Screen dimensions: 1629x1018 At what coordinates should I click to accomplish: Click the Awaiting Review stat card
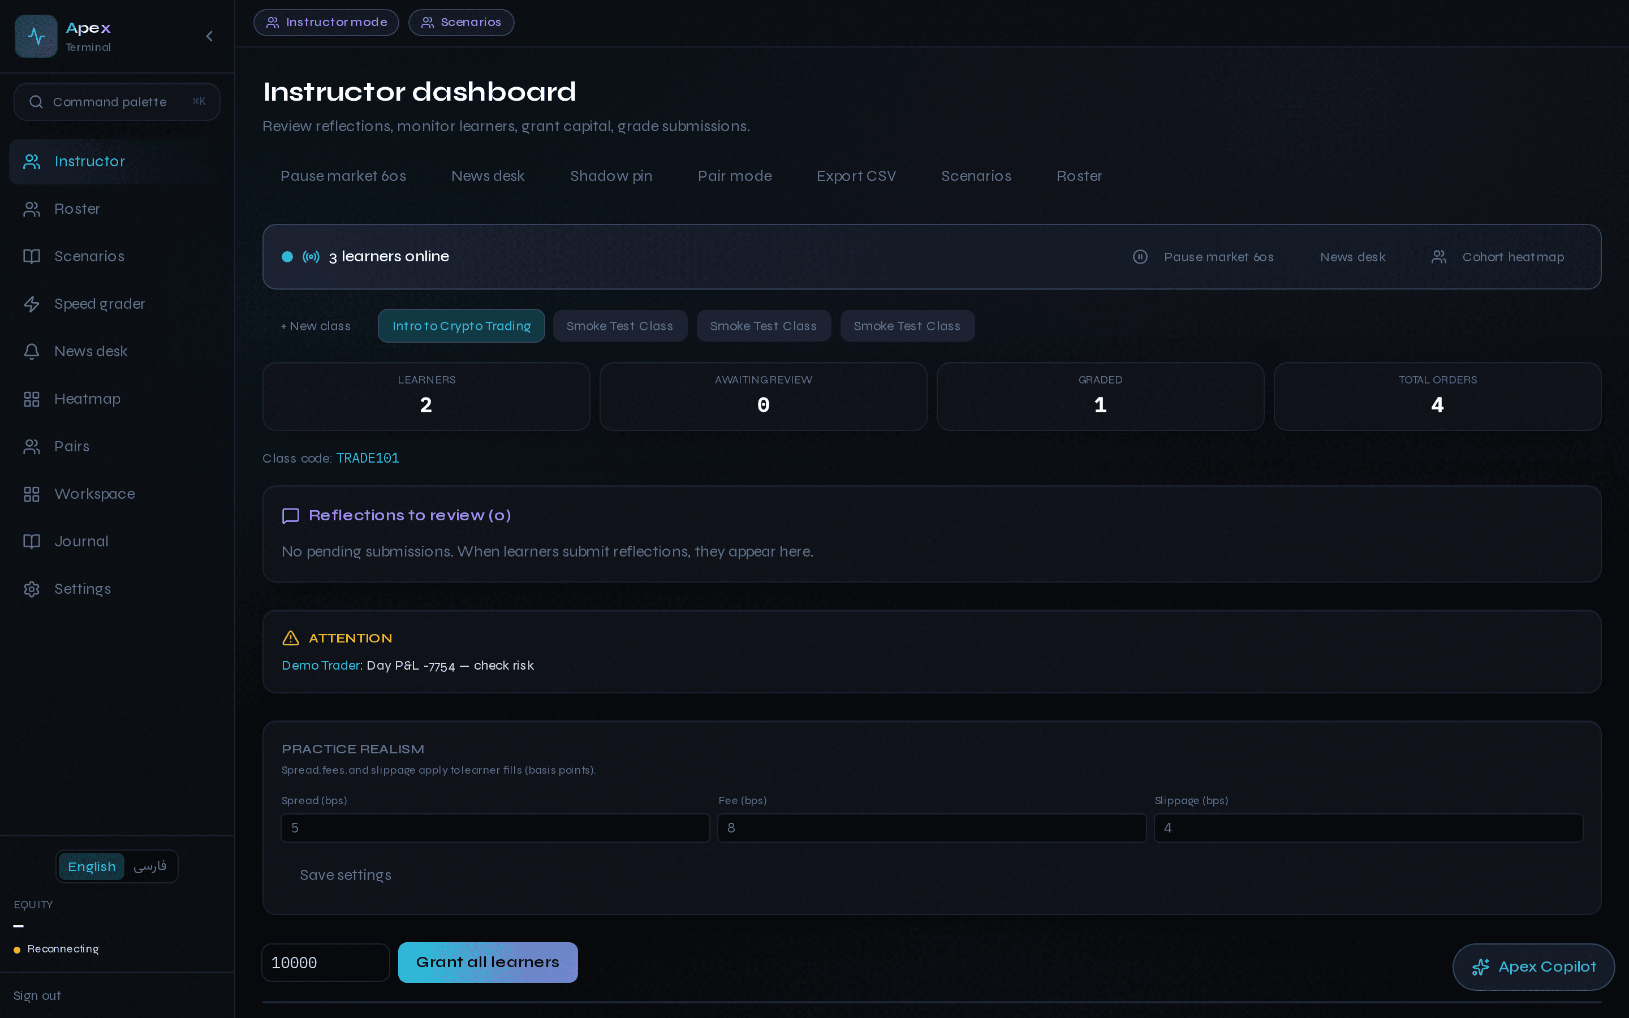(764, 396)
